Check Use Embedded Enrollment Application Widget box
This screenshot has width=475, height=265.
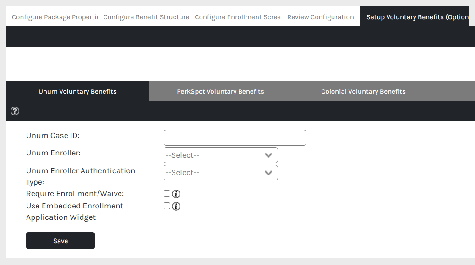tap(167, 206)
